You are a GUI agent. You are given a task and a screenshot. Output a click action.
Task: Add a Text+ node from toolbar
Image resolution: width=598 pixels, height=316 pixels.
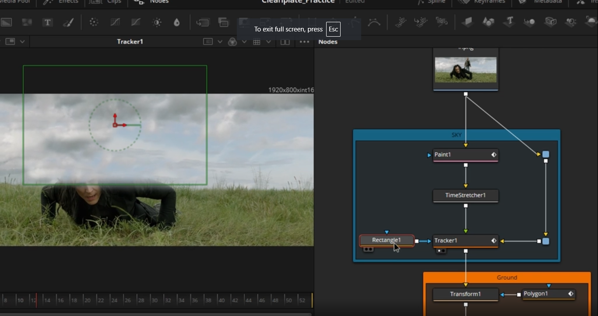[x=47, y=22]
